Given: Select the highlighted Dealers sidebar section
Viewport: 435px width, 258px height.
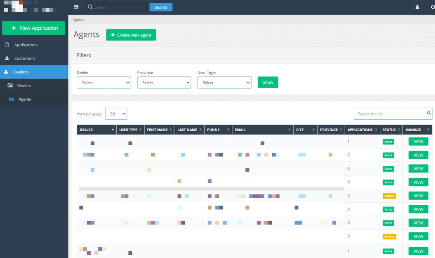Looking at the screenshot, I should point(34,72).
